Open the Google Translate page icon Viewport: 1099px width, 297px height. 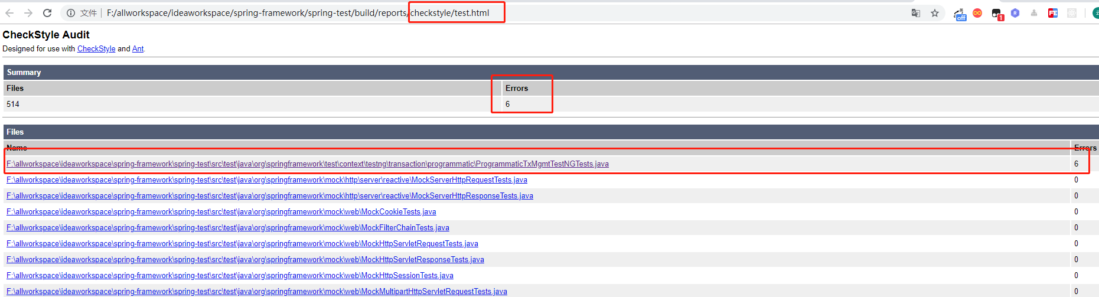916,13
